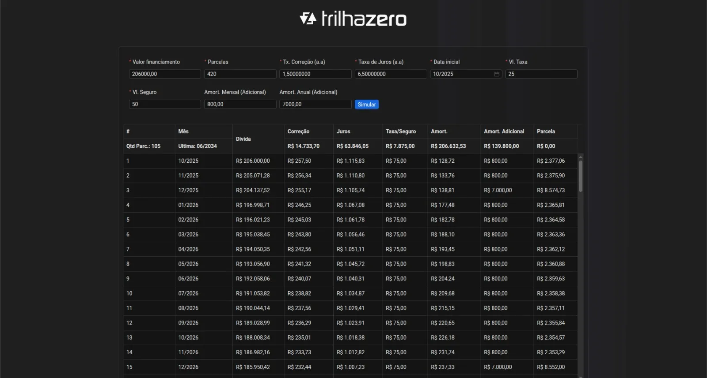Viewport: 707px width, 378px height.
Task: Select the Parcelas input field
Action: 239,74
